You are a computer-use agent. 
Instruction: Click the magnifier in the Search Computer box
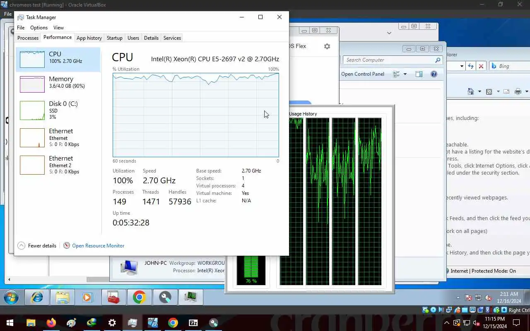[x=438, y=60]
